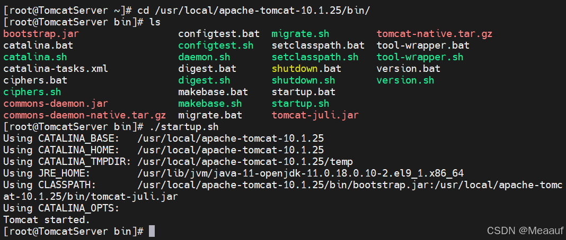This screenshot has width=566, height=240.
Task: Select the version.sh file name
Action: point(405,80)
